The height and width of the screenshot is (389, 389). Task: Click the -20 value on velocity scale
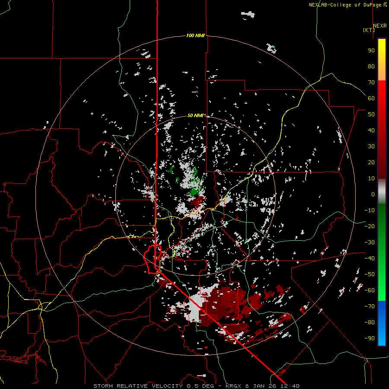click(x=370, y=226)
